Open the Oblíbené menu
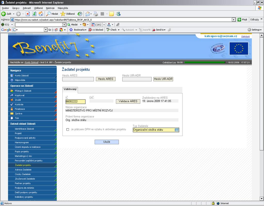The height and width of the screenshot is (206, 264). [x=38, y=8]
